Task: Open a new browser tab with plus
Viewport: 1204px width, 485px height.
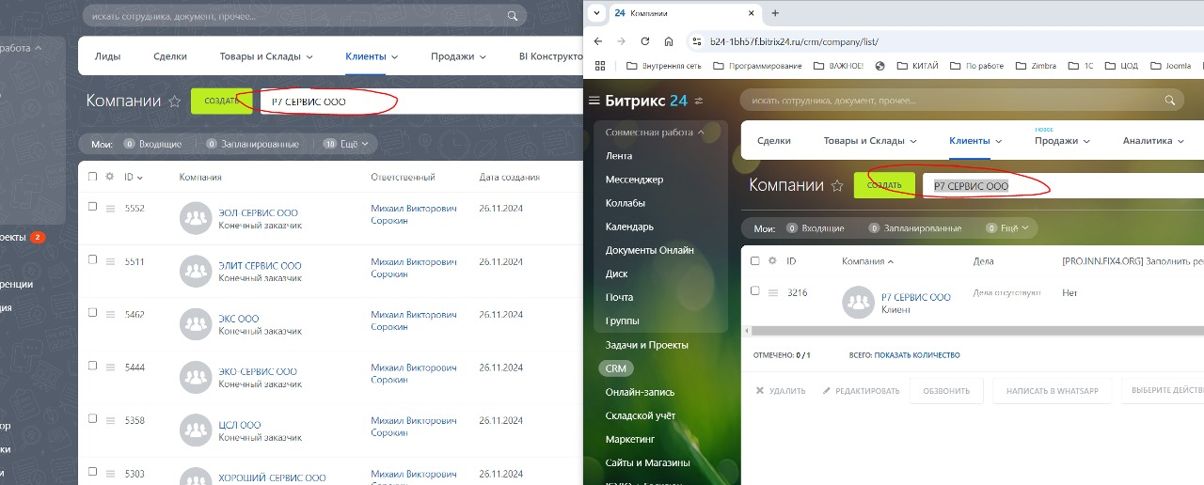Action: (775, 13)
